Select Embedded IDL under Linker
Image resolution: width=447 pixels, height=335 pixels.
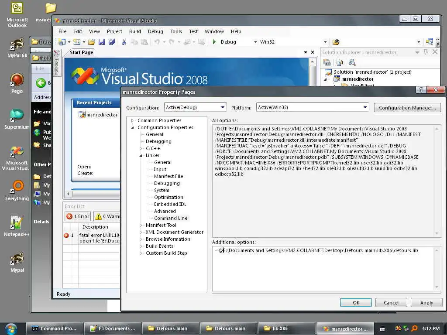170,204
